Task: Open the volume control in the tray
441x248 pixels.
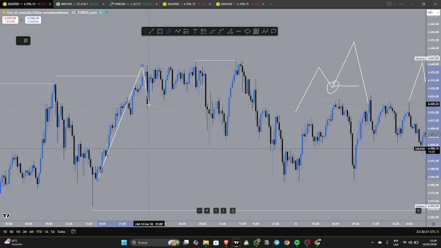Action: [x=410, y=242]
